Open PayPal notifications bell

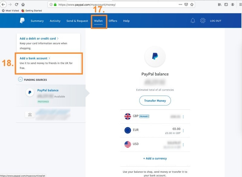(x=193, y=21)
